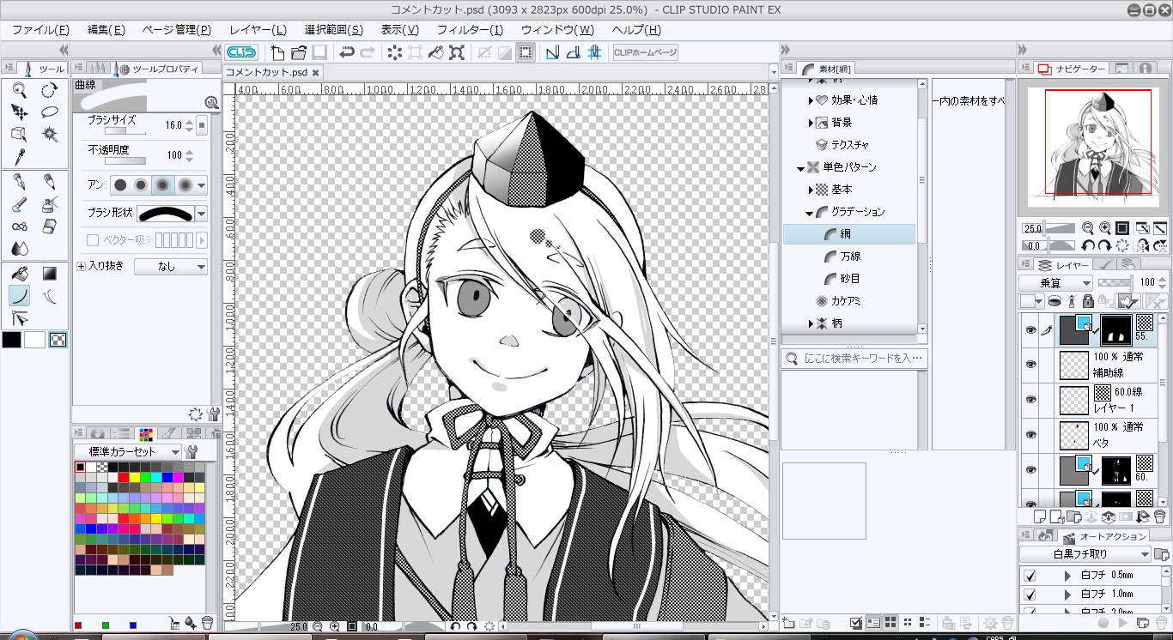Open the レイヤー menu
Screen dimensions: 1173x640
(258, 29)
